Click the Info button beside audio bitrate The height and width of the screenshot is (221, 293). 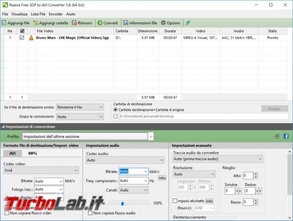point(162,178)
